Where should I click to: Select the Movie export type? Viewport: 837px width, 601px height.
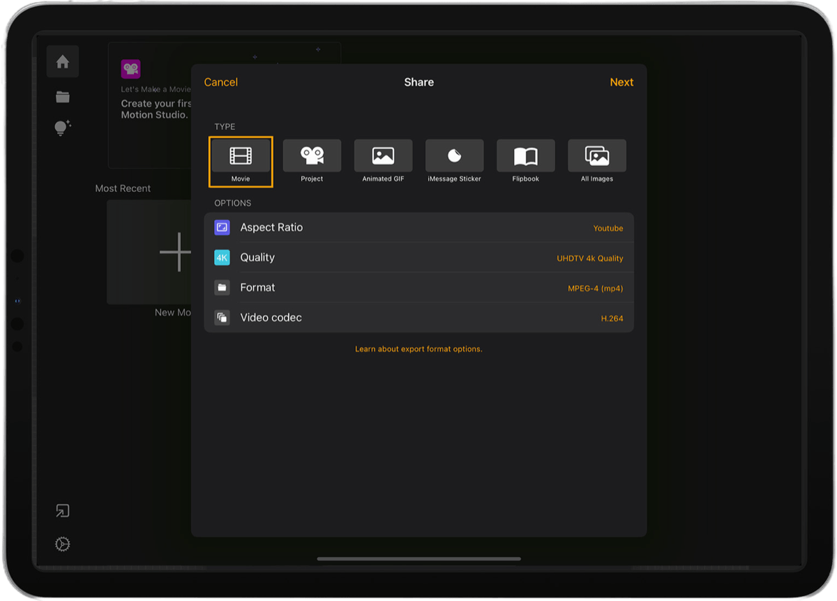[x=240, y=160]
